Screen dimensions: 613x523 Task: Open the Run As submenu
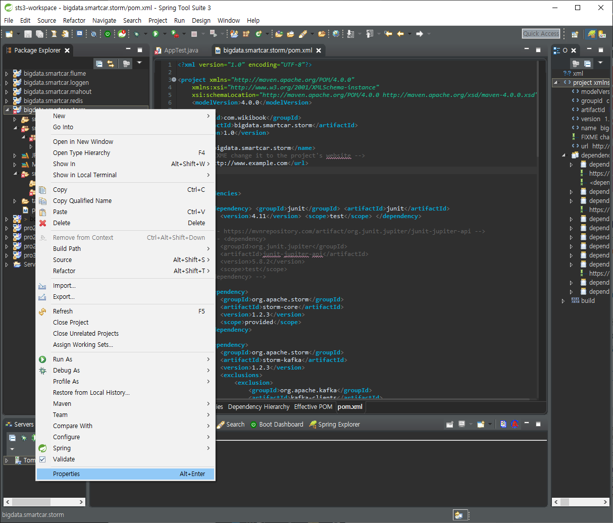[125, 359]
